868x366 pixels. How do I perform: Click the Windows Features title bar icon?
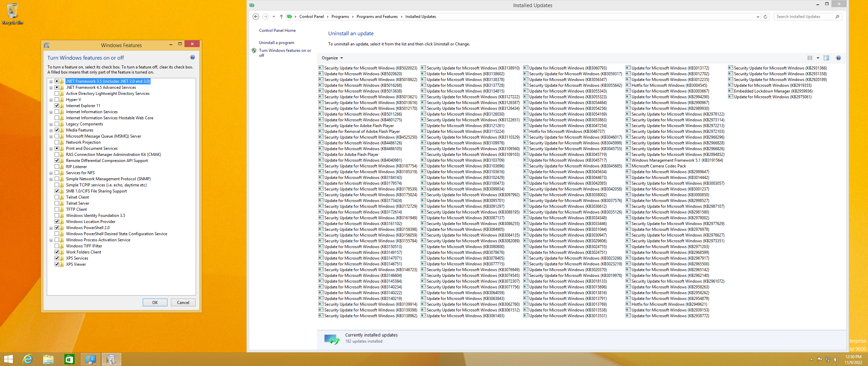(x=47, y=45)
